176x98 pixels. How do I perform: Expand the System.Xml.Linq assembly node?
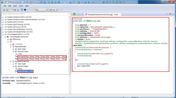pyautogui.click(x=3, y=27)
